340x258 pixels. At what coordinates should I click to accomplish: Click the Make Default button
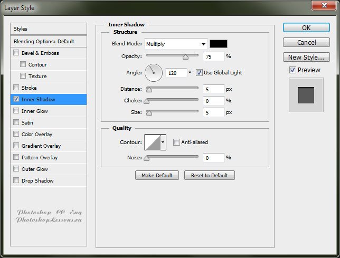pos(157,175)
